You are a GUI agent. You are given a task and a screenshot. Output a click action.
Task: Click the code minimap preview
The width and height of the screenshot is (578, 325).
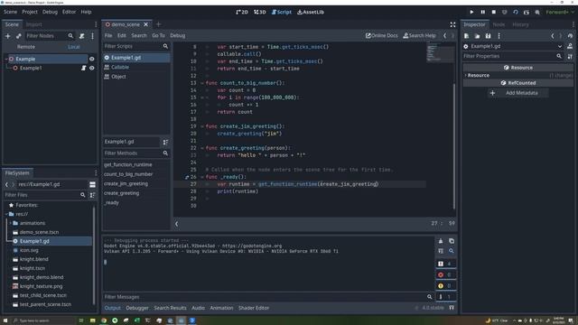440,52
